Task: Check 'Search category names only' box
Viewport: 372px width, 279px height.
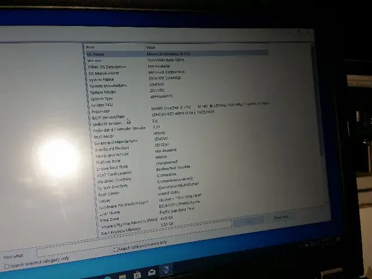Action: point(115,249)
